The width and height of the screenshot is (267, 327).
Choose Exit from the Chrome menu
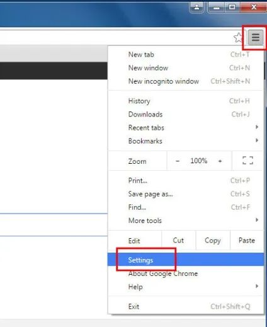click(x=186, y=307)
